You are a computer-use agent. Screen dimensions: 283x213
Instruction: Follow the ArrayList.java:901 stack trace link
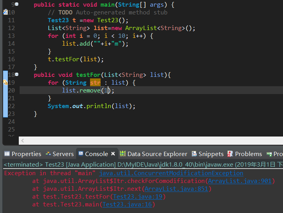(x=240, y=181)
